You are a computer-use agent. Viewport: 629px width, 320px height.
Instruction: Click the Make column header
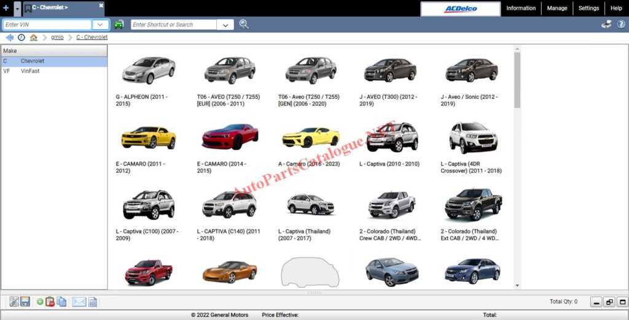point(54,51)
